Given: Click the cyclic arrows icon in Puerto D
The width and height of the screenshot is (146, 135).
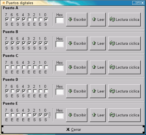Looking at the screenshot, I should point(112,91).
